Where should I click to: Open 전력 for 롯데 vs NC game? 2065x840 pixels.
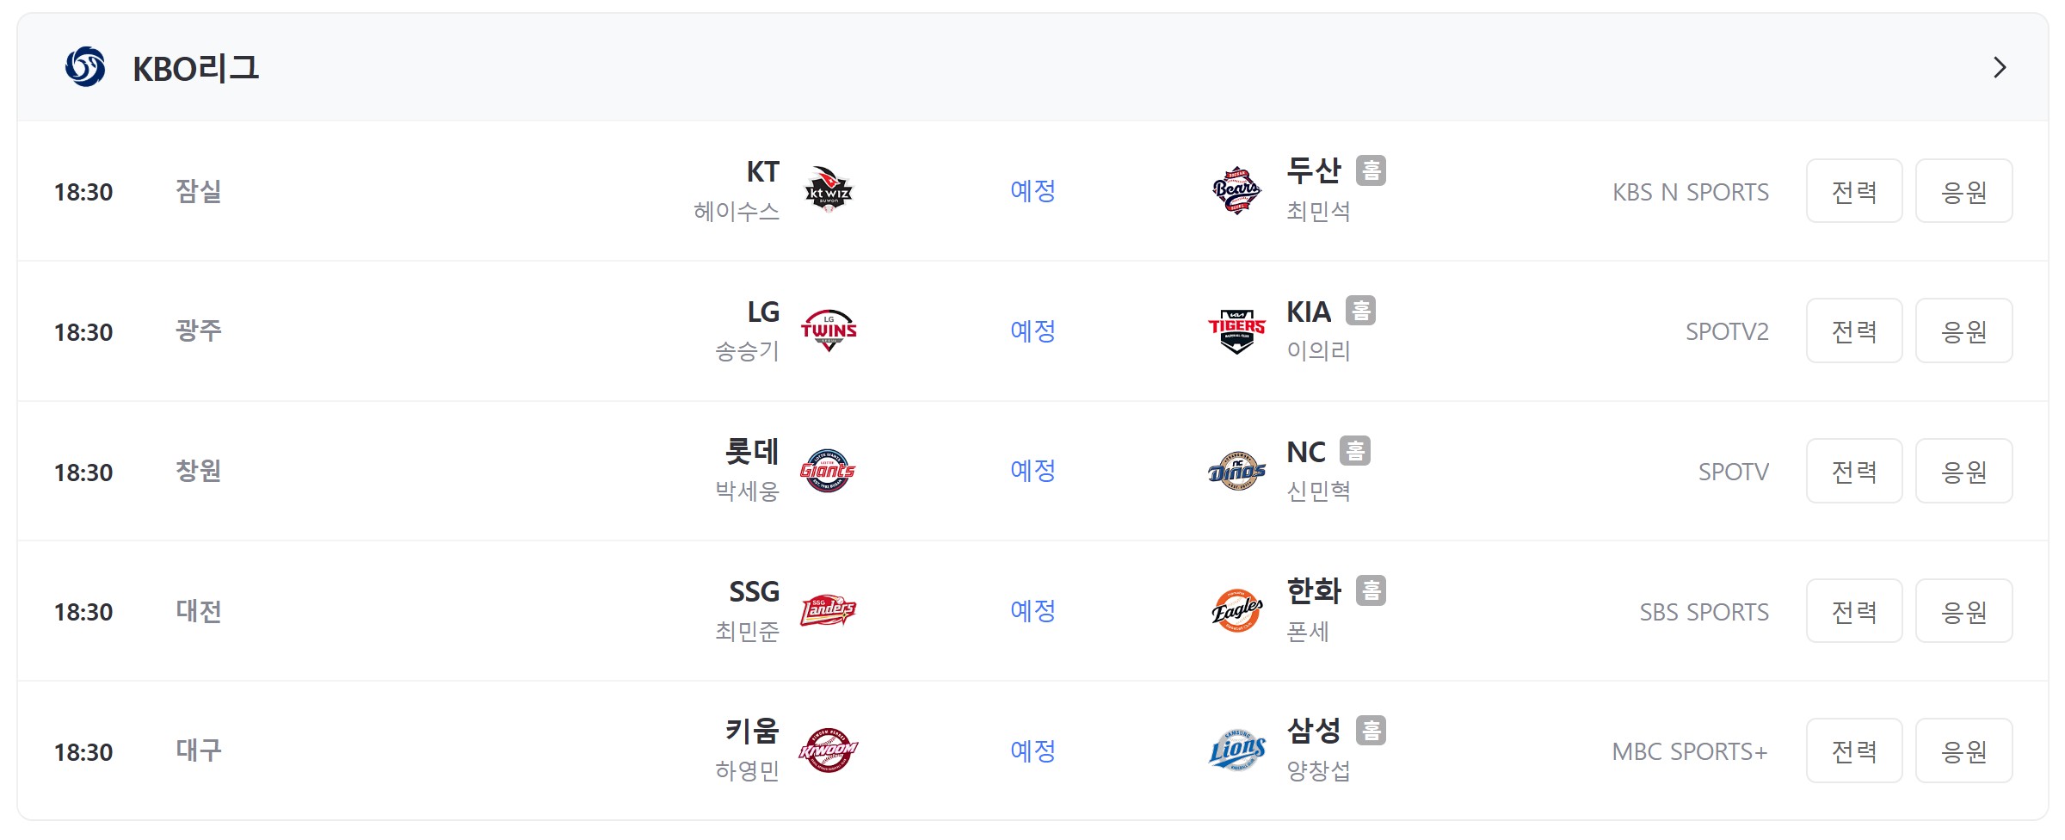pyautogui.click(x=1854, y=471)
